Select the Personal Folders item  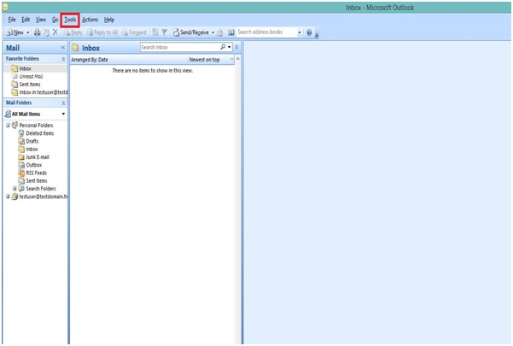pyautogui.click(x=32, y=126)
